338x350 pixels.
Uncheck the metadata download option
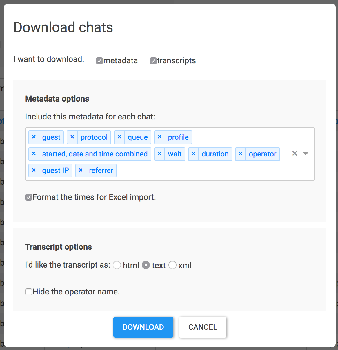coord(99,60)
